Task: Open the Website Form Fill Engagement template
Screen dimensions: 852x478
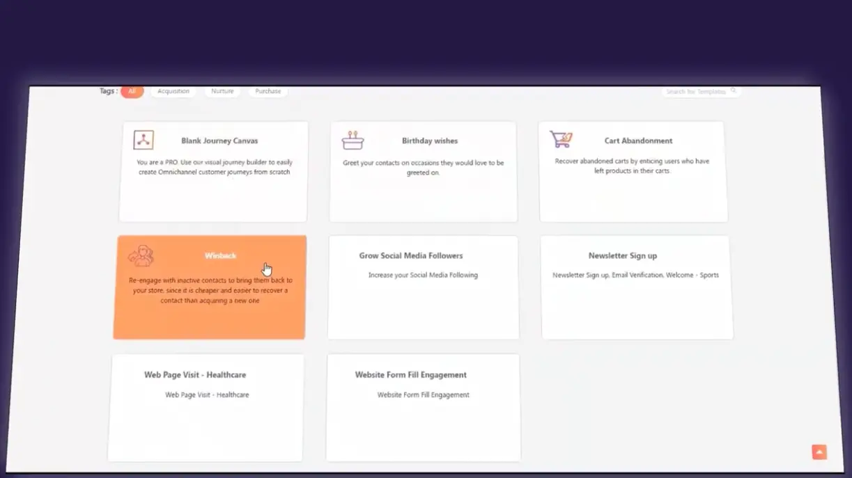Action: click(410, 375)
